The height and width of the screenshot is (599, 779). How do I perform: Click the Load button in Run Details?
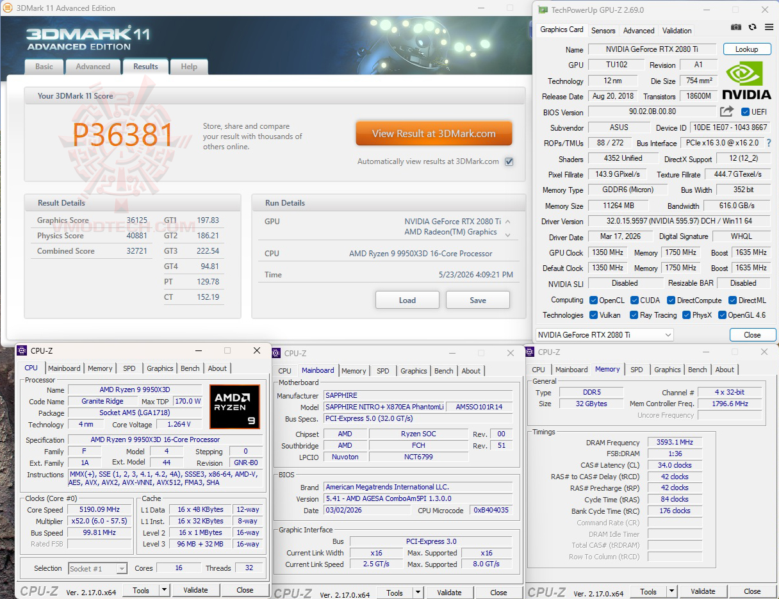click(407, 300)
